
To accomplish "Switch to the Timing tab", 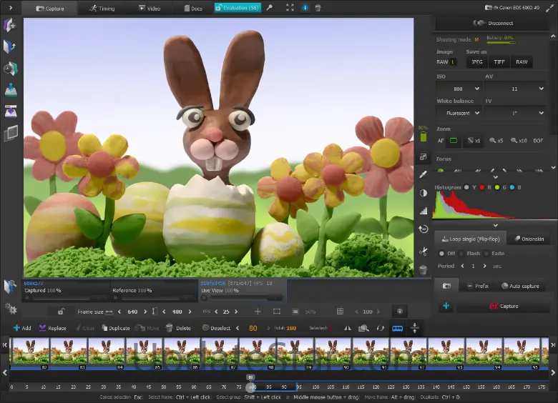I will click(x=102, y=9).
